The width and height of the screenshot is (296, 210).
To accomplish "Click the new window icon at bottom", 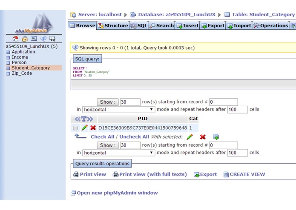I will (x=73, y=193).
